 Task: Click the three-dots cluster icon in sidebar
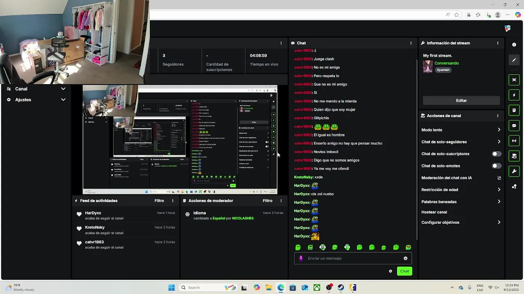click(514, 187)
